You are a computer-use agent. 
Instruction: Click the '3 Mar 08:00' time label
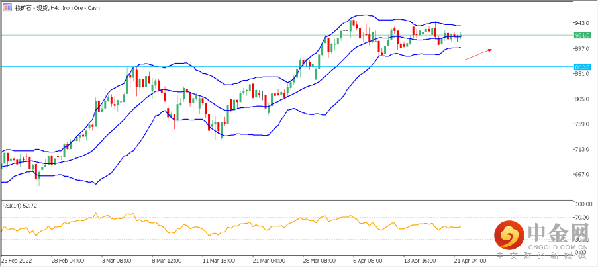coord(117,261)
